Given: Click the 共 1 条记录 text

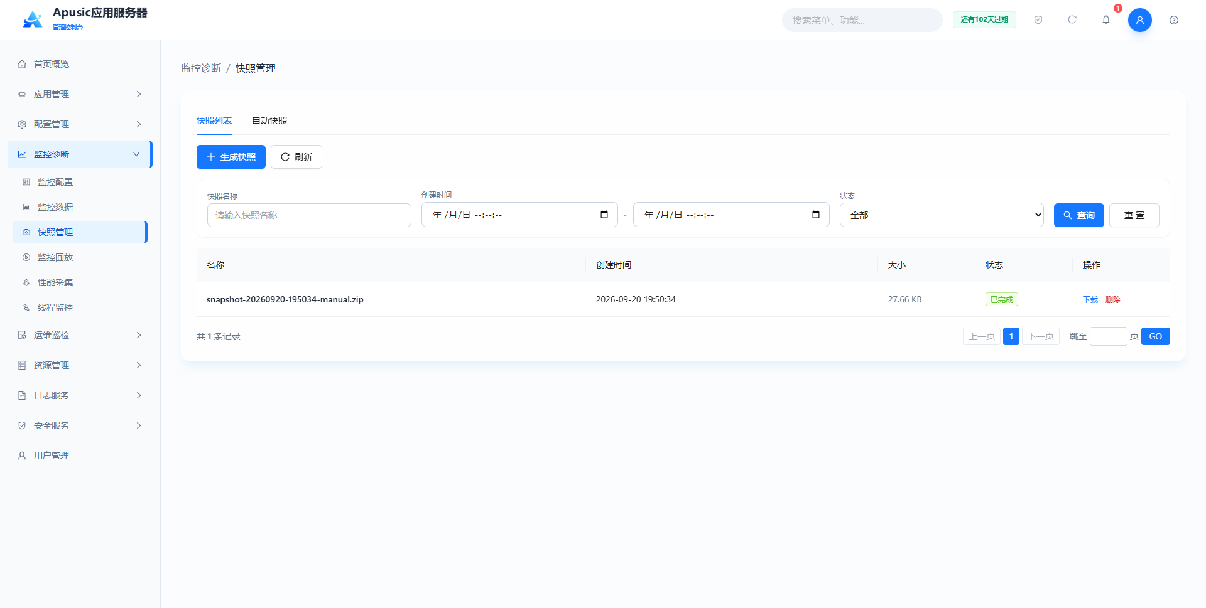Looking at the screenshot, I should pyautogui.click(x=219, y=336).
